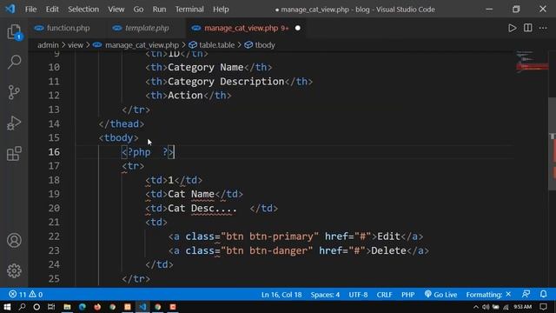Show hidden tray icons chevron
Viewport: 556px width, 313px height.
pos(475,307)
